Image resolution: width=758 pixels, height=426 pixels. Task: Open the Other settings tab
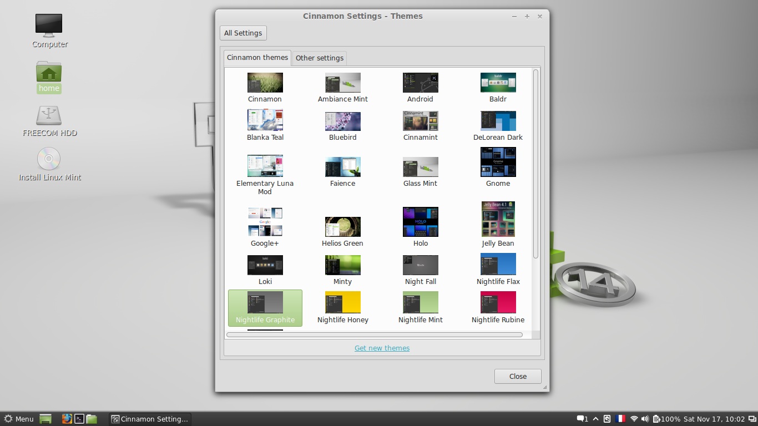tap(320, 58)
